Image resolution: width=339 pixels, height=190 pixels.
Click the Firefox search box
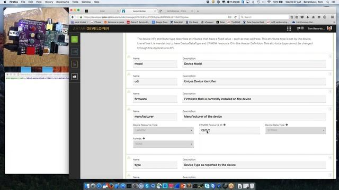pos(264,17)
